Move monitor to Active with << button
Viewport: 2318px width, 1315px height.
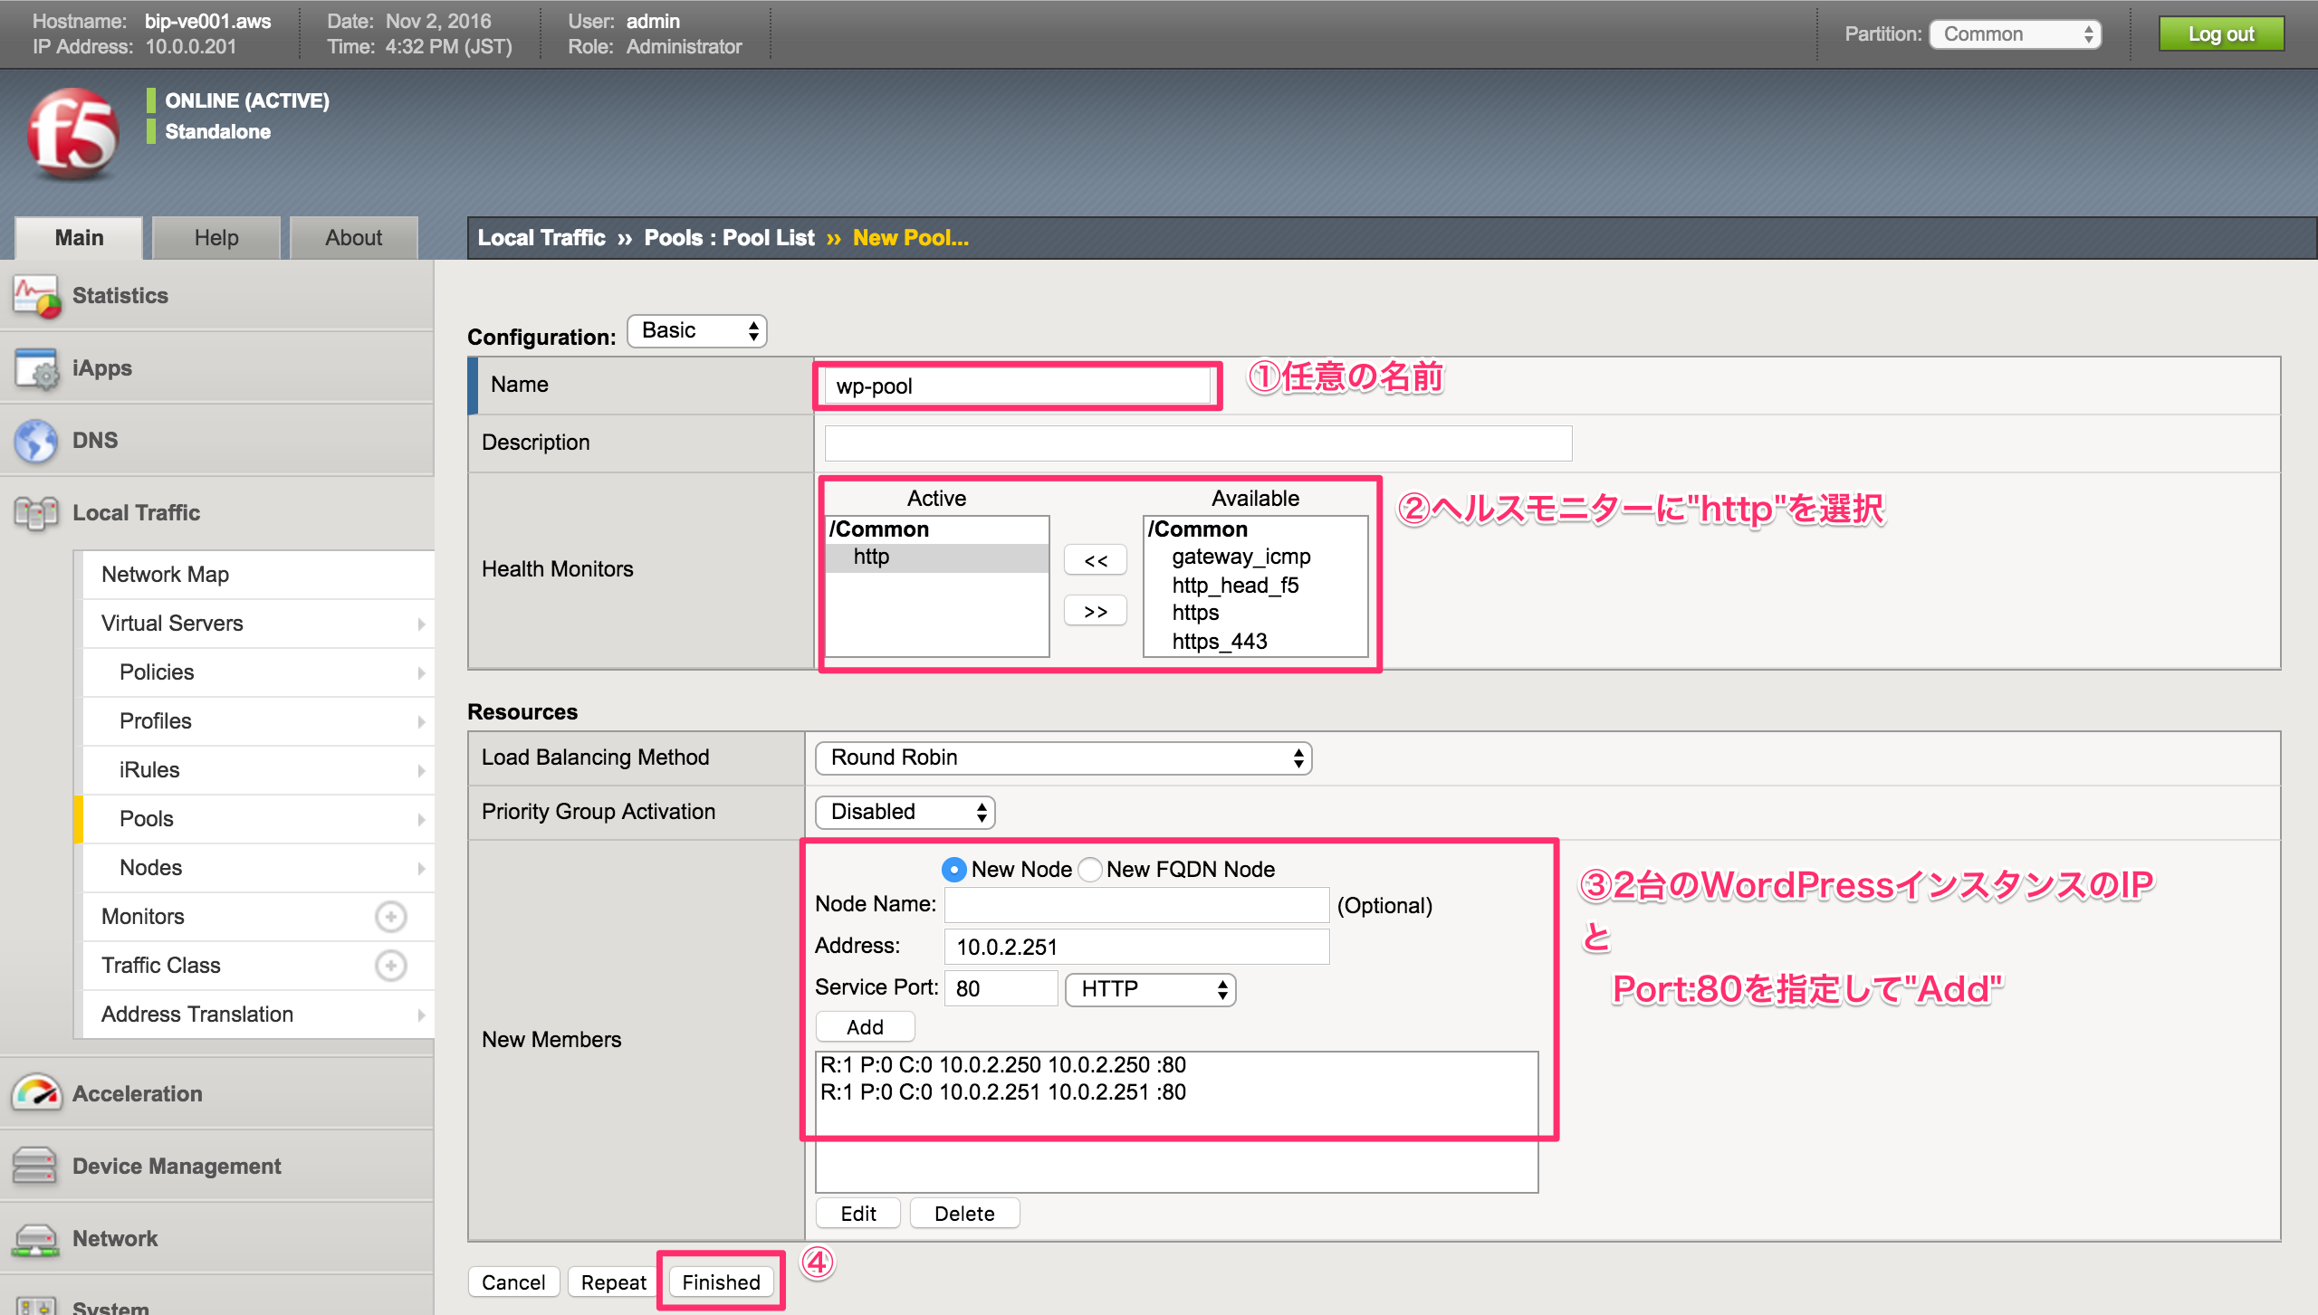pyautogui.click(x=1096, y=561)
